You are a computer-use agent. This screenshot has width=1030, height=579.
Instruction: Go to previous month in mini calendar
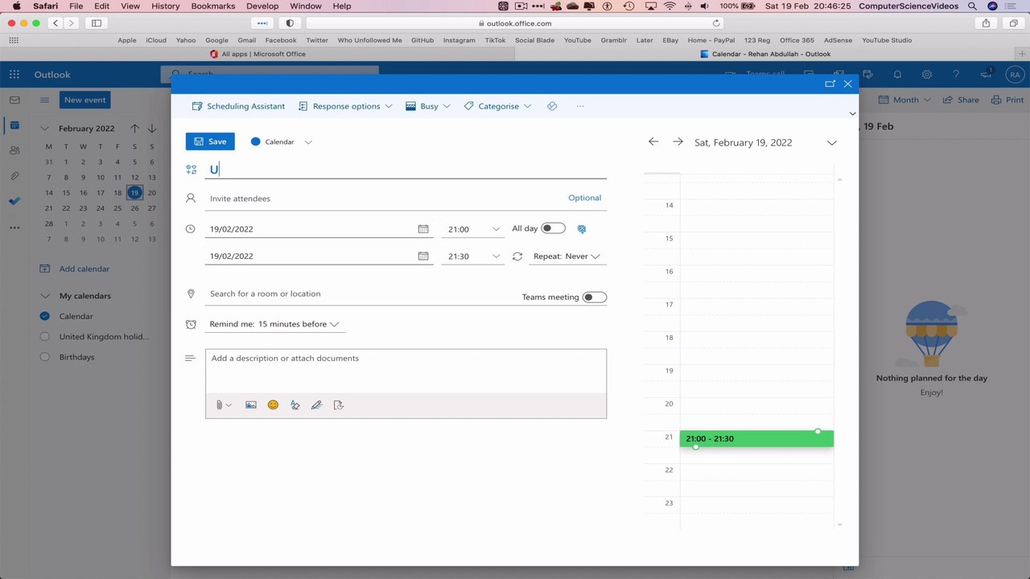(134, 129)
